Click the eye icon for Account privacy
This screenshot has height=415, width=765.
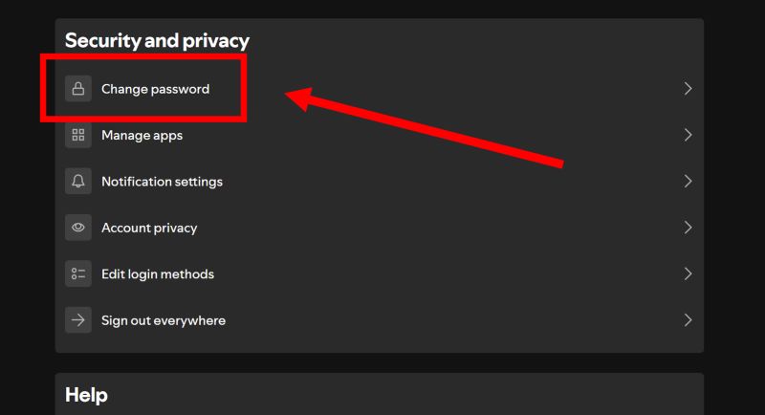tap(78, 228)
